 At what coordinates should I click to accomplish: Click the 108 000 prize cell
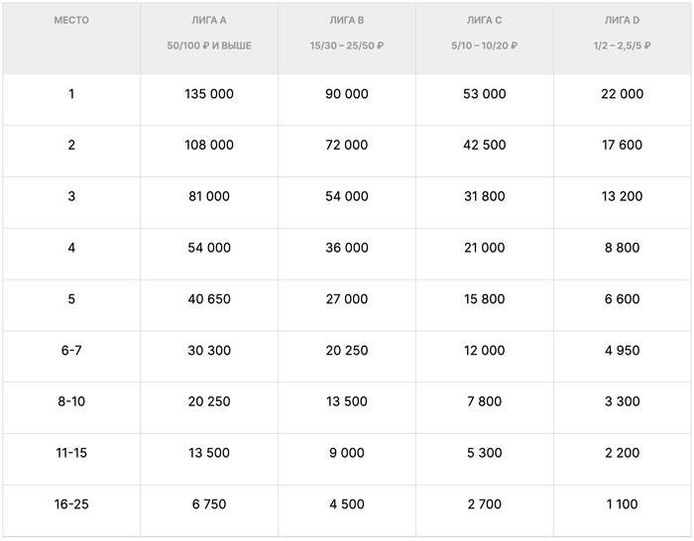209,145
